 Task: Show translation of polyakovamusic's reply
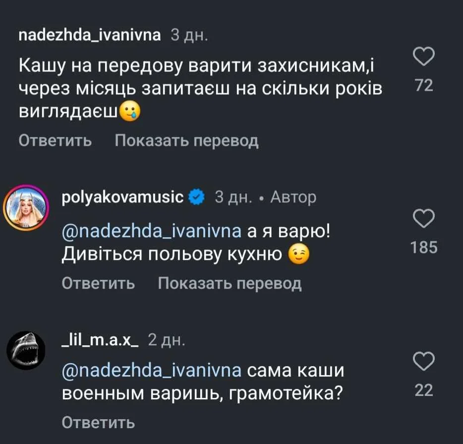pos(230,283)
